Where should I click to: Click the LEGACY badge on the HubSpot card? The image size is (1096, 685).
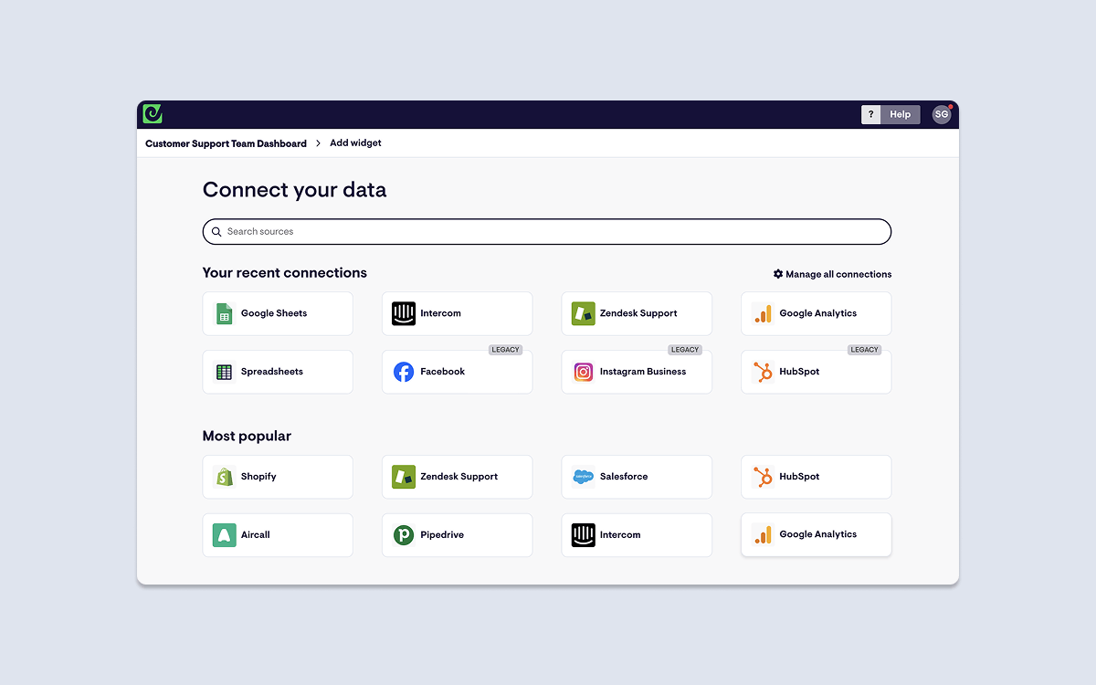(x=864, y=350)
